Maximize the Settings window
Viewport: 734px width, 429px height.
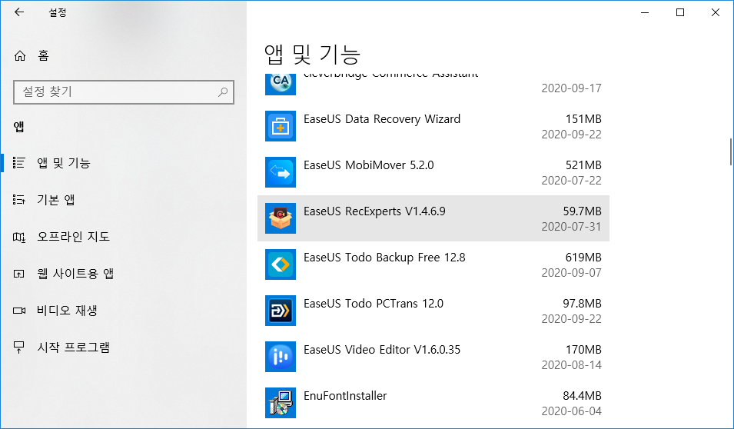point(680,12)
